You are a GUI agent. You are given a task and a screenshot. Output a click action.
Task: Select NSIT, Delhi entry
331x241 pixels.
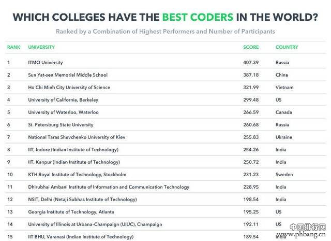point(82,200)
